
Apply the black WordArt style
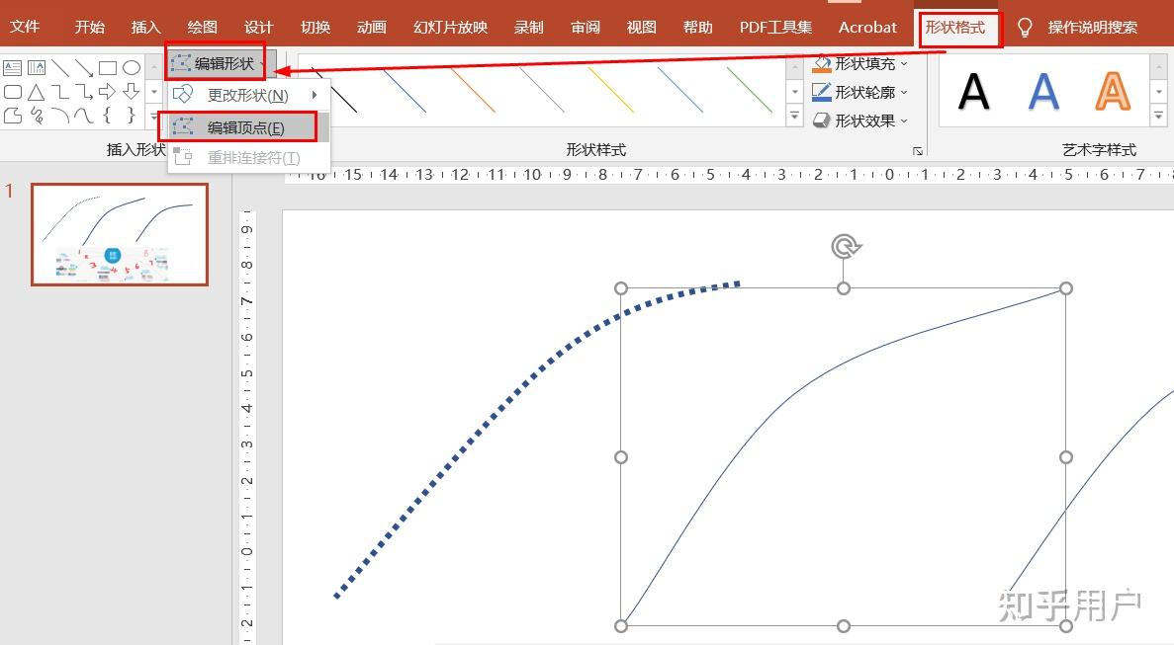click(973, 92)
